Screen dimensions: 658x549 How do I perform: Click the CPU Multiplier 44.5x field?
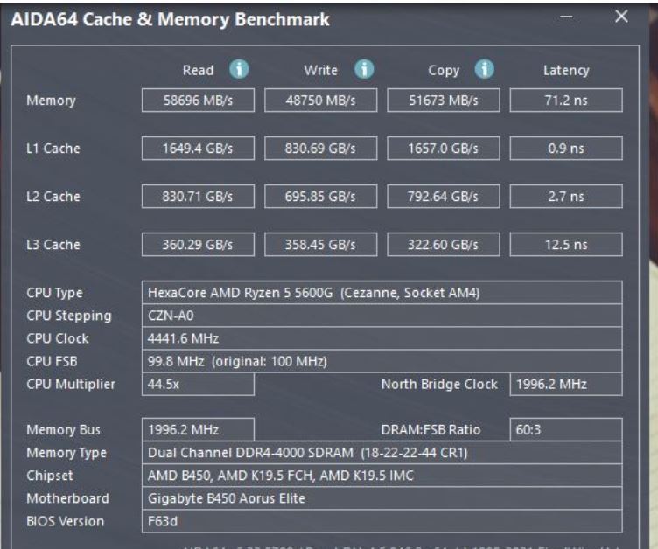198,384
